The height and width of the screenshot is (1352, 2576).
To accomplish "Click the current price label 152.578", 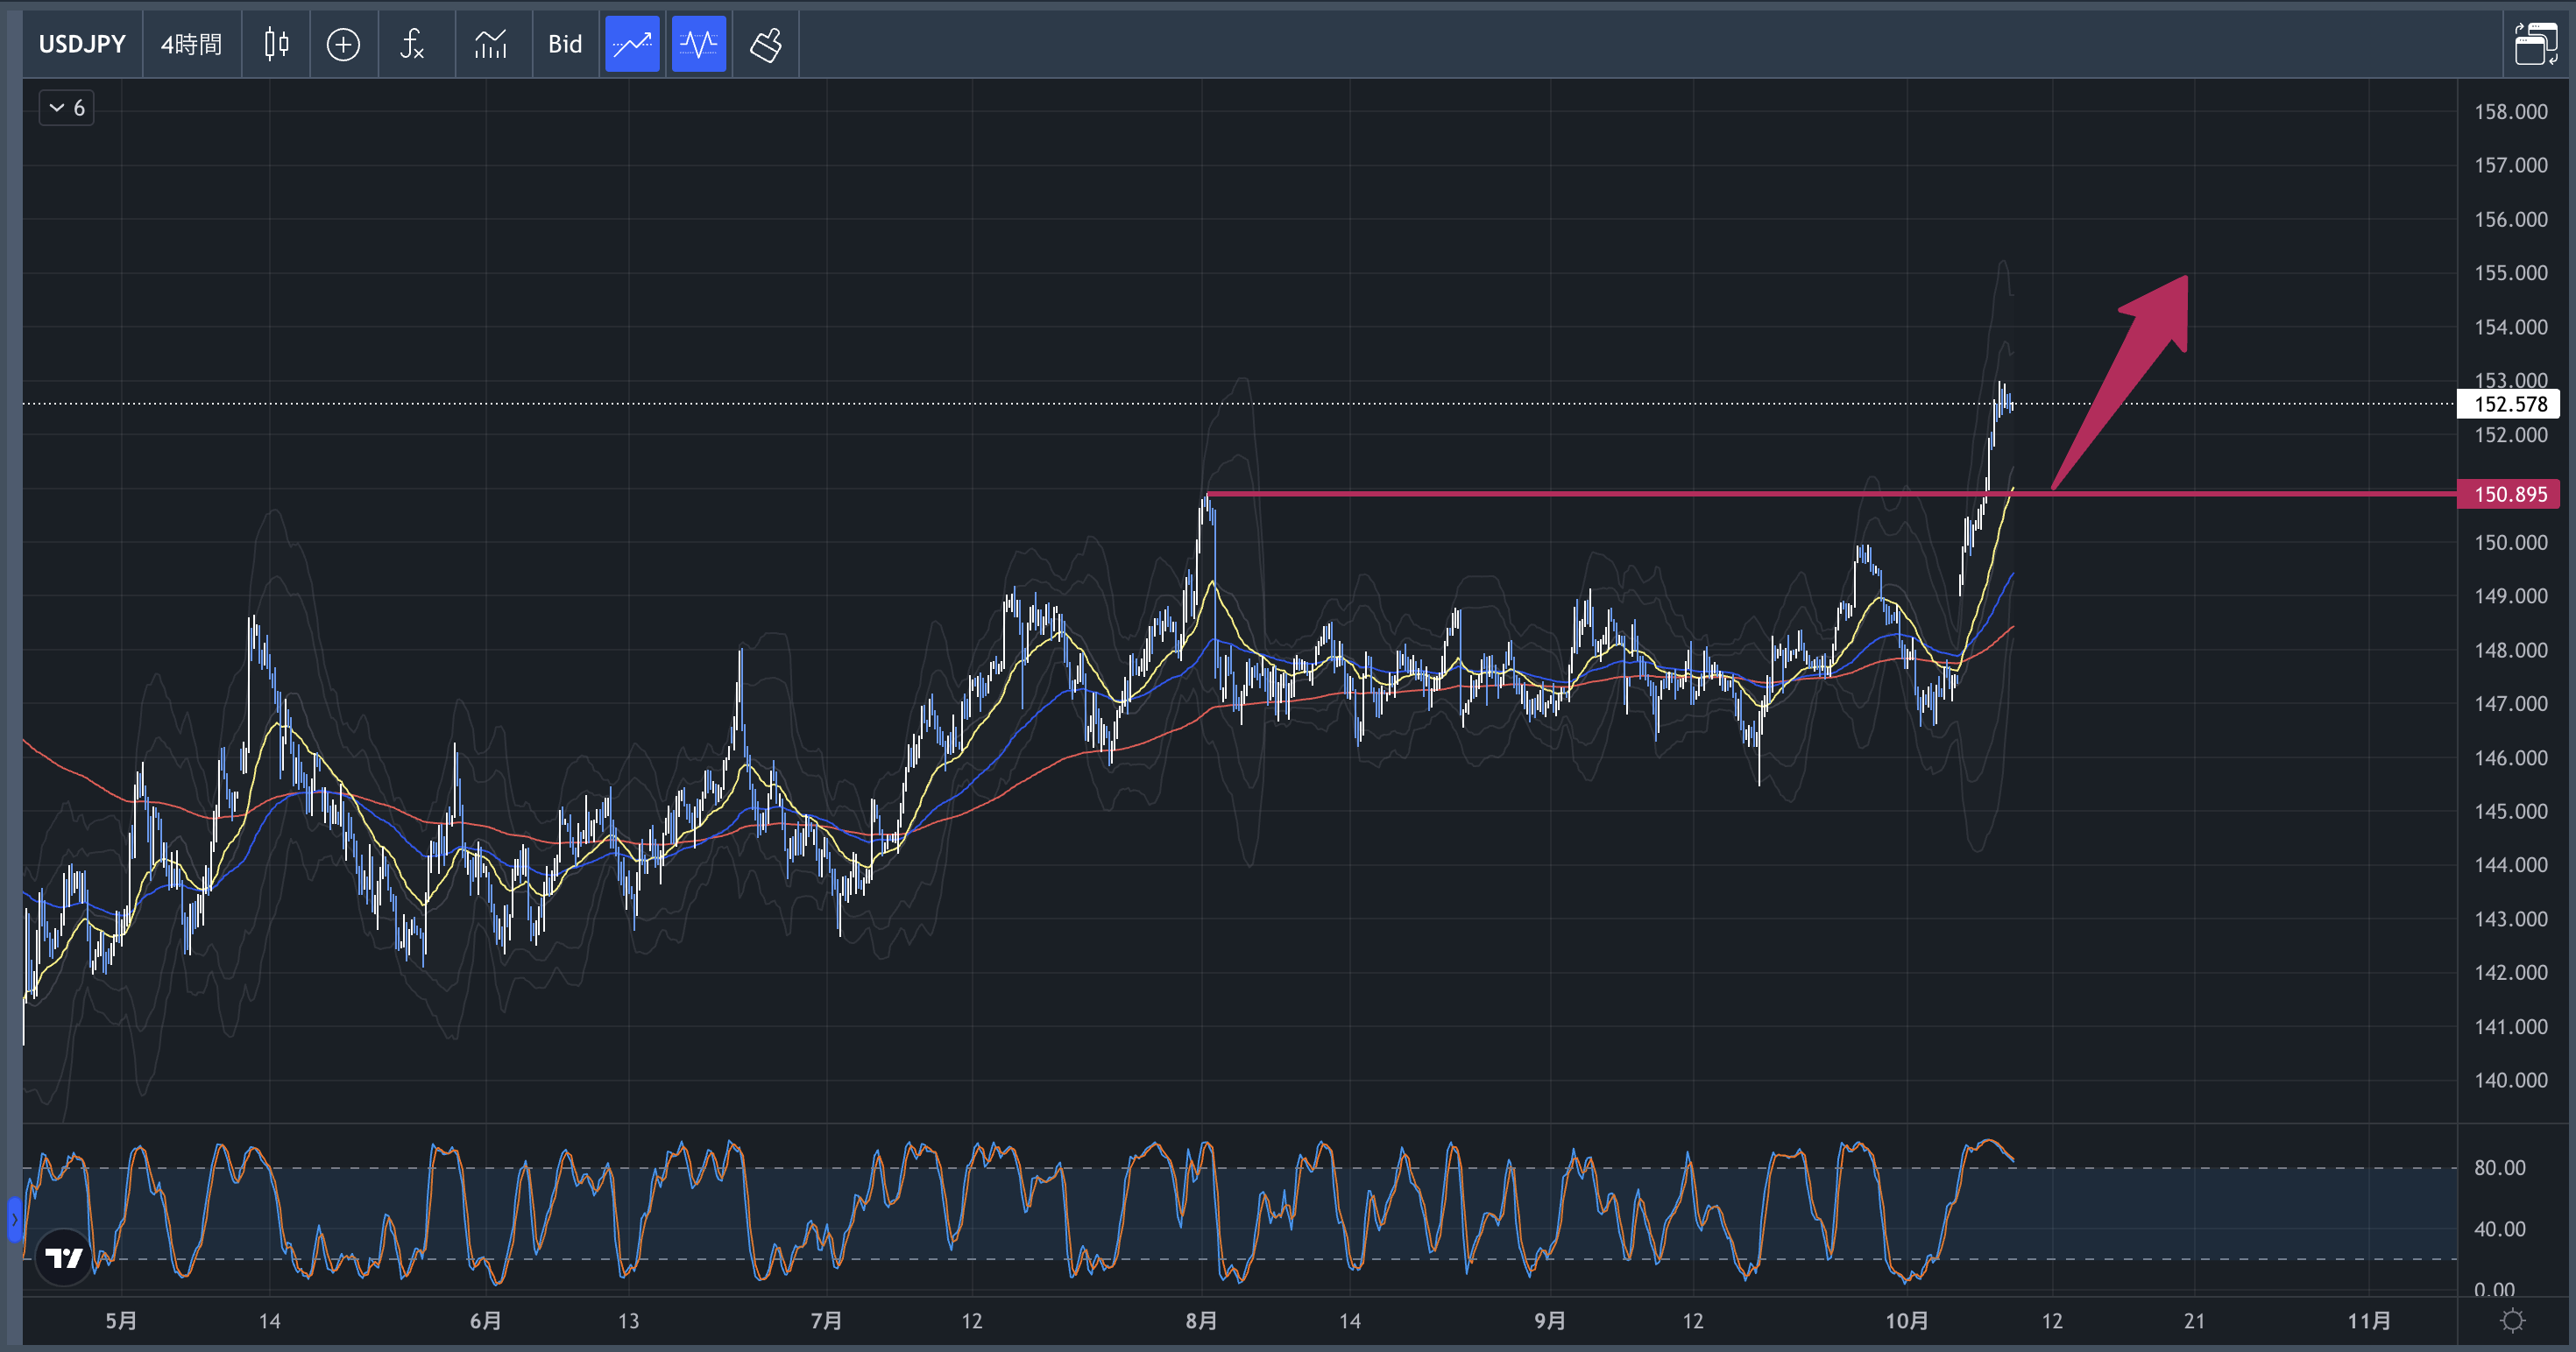I will tap(2509, 404).
